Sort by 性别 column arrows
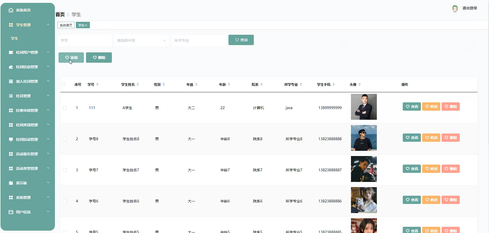 click(x=164, y=84)
